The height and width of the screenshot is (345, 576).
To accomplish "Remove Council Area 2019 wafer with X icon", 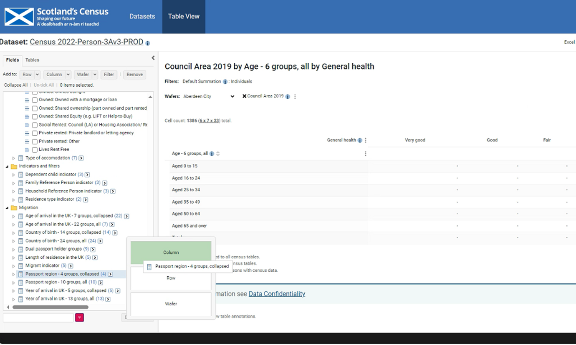I will point(245,96).
